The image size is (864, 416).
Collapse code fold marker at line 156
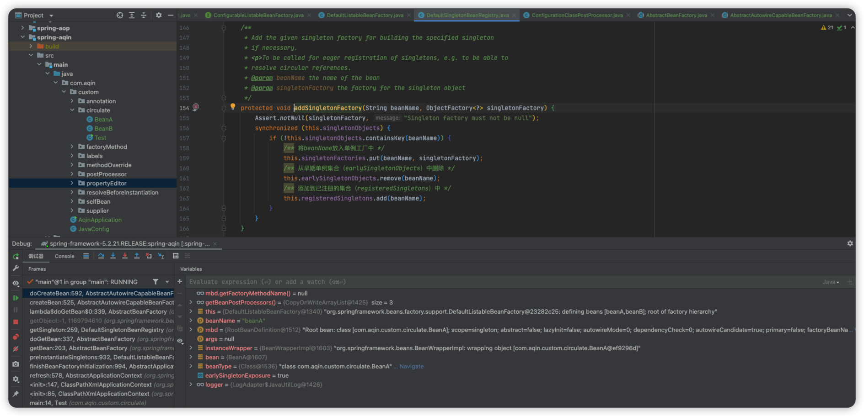224,128
